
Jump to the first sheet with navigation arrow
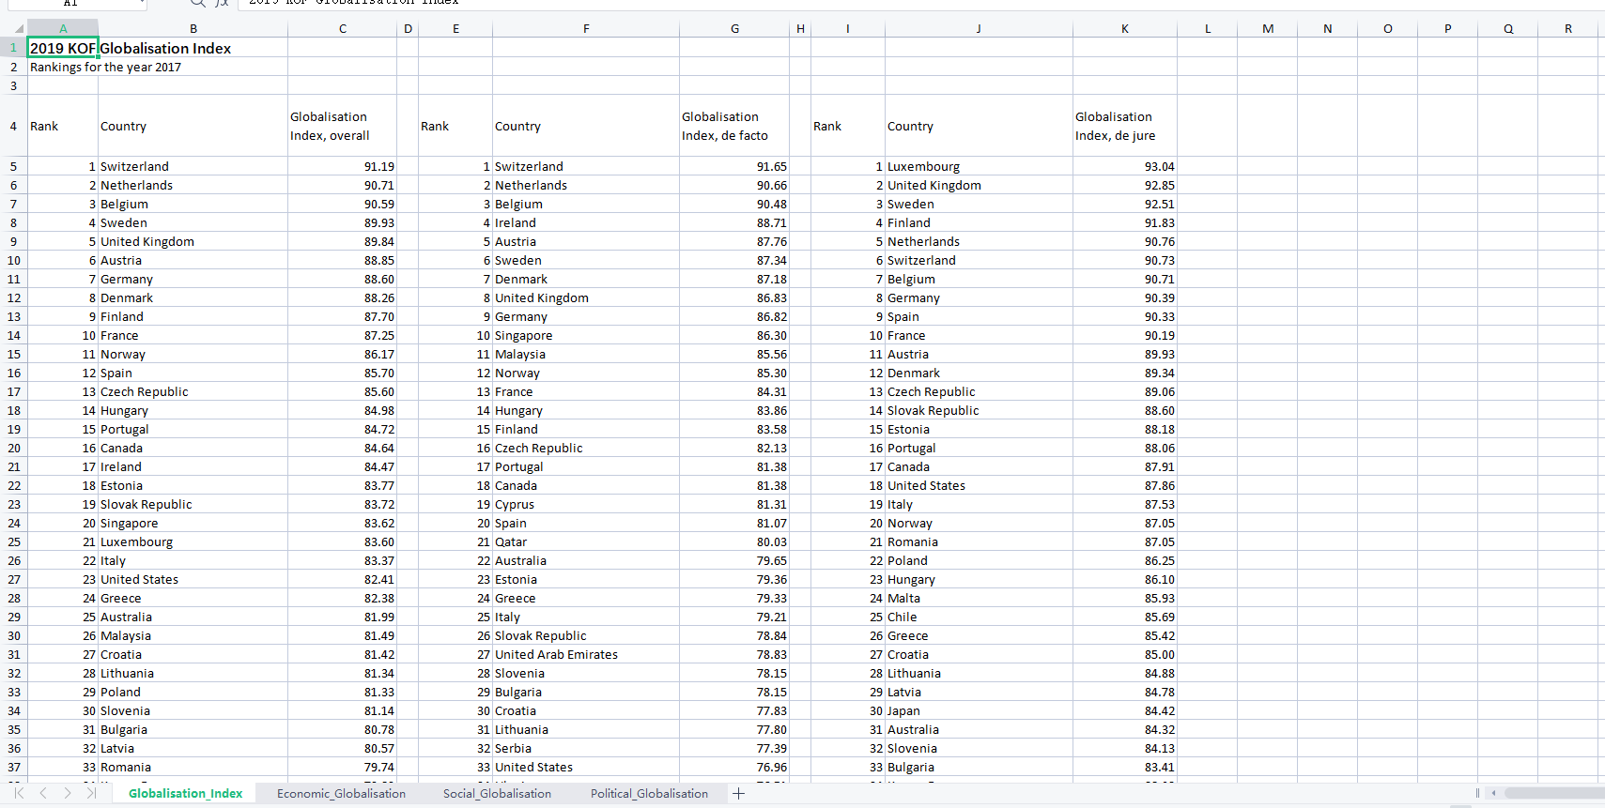click(19, 793)
